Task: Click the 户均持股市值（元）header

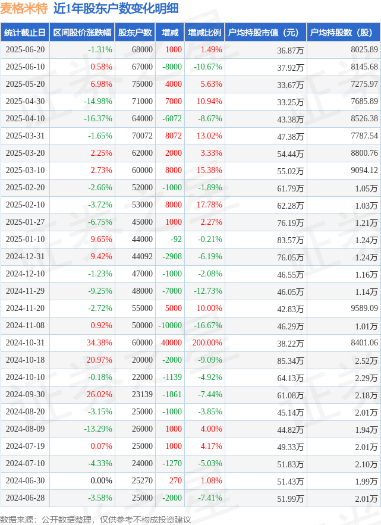Action: pyautogui.click(x=266, y=33)
